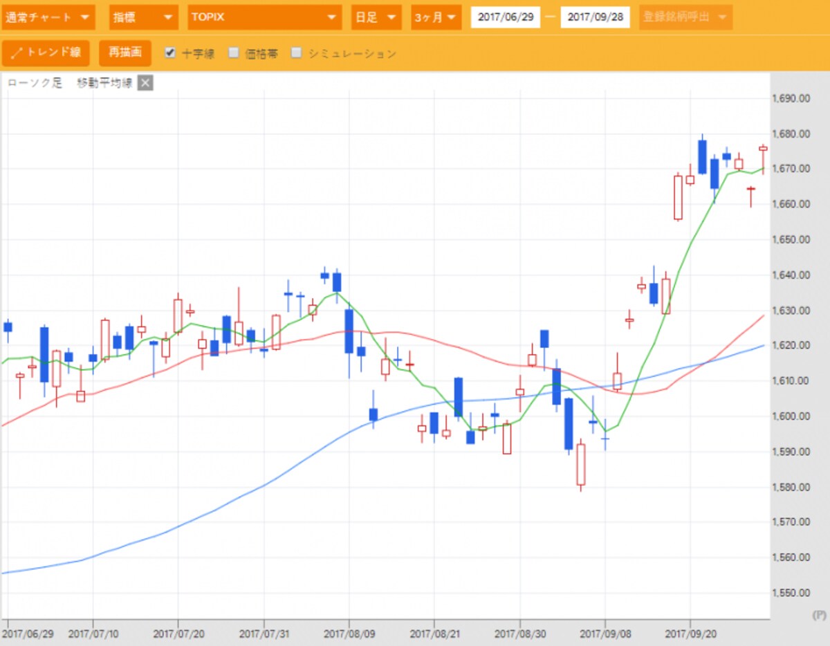Click the start date field 2017/06/29
This screenshot has width=830, height=646.
point(506,17)
